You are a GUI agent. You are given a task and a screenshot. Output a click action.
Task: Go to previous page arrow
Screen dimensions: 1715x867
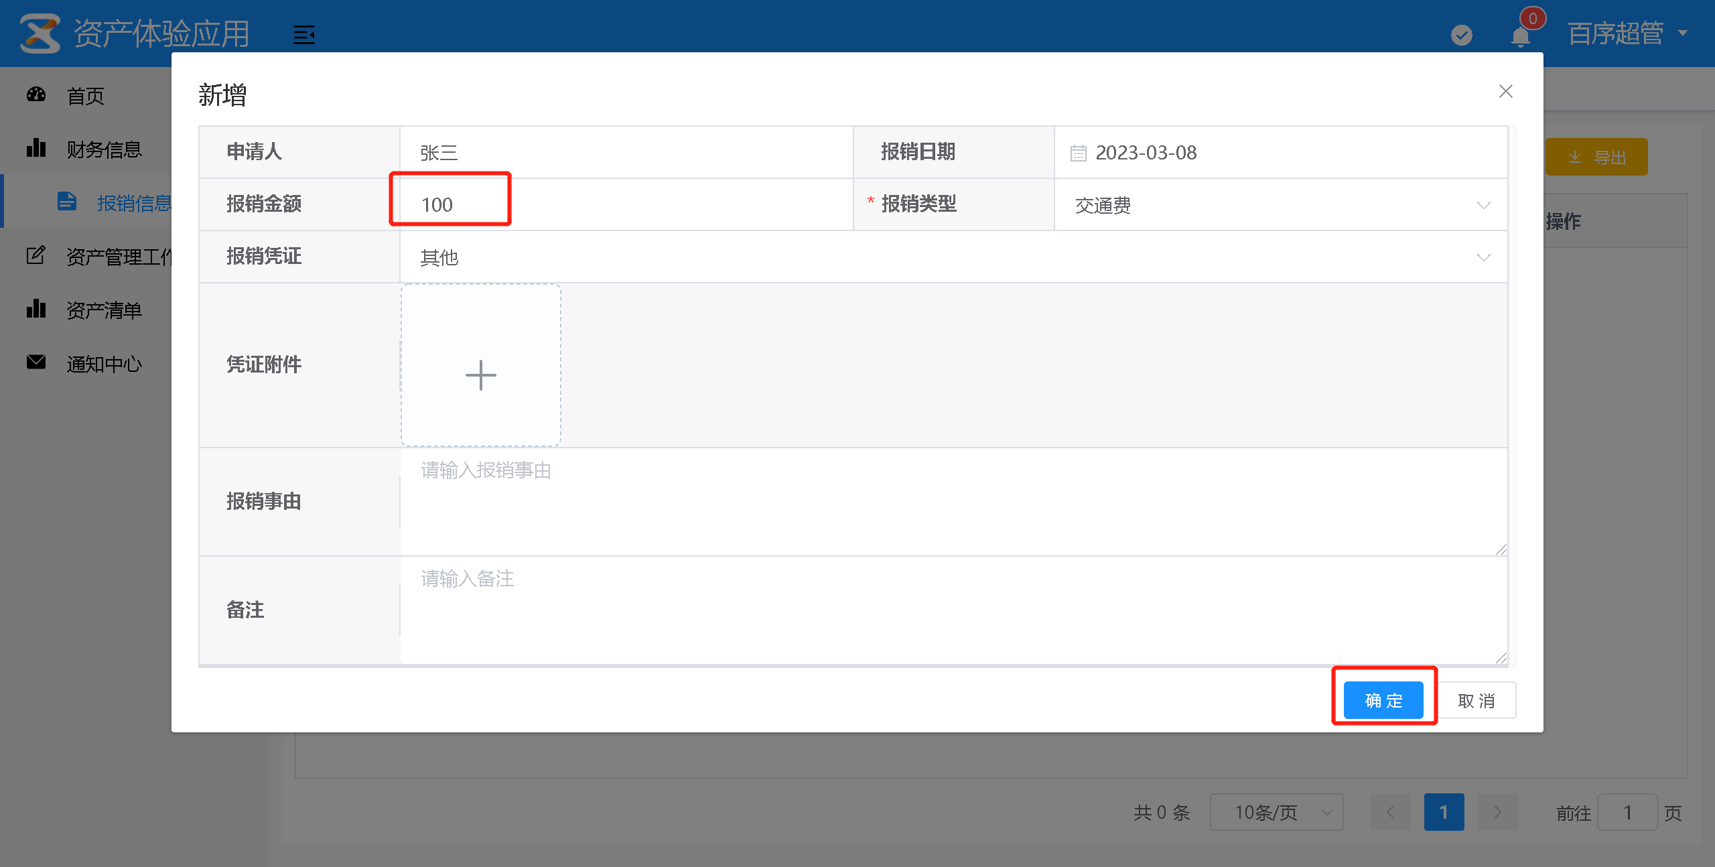(x=1391, y=812)
